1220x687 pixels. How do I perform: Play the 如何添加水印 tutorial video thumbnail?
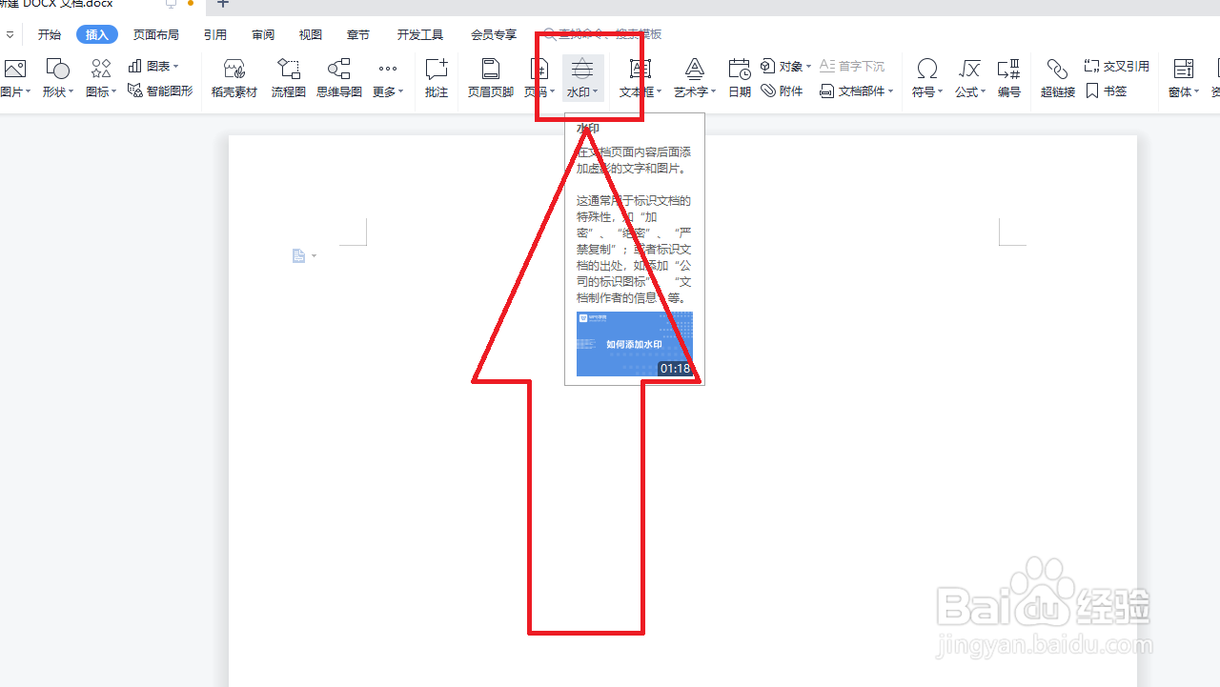(x=635, y=344)
